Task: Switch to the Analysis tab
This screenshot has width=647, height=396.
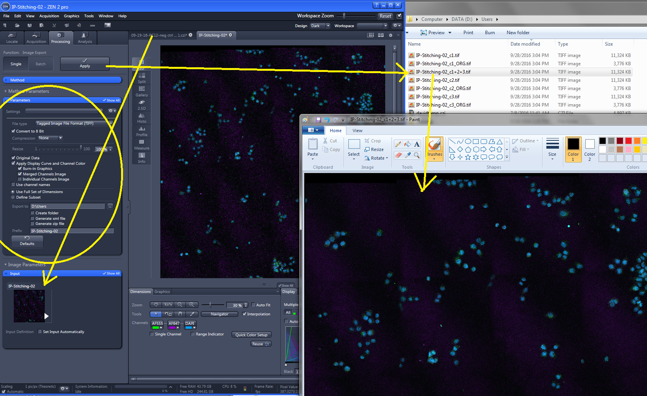Action: (x=85, y=38)
